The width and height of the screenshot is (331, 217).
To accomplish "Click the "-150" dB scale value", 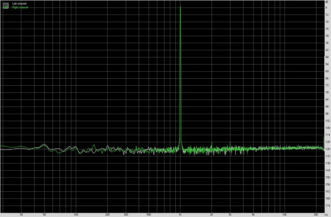I will pos(328,177).
